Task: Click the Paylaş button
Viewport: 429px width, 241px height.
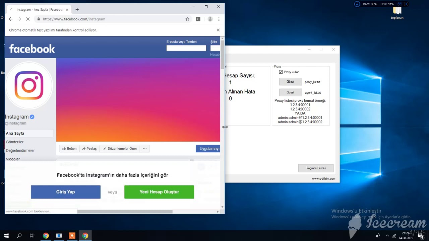Action: pyautogui.click(x=89, y=149)
